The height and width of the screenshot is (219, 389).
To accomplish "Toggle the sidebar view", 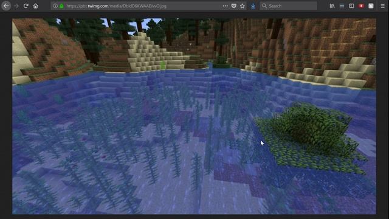I will [x=351, y=6].
